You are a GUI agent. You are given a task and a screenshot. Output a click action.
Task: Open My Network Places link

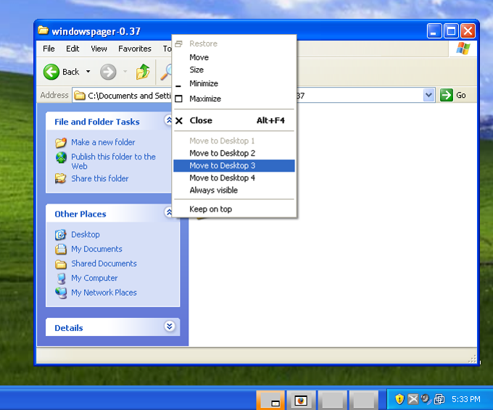pos(104,293)
